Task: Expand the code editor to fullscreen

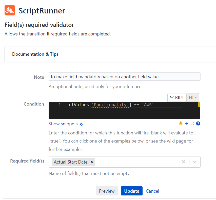Action: pos(192,124)
